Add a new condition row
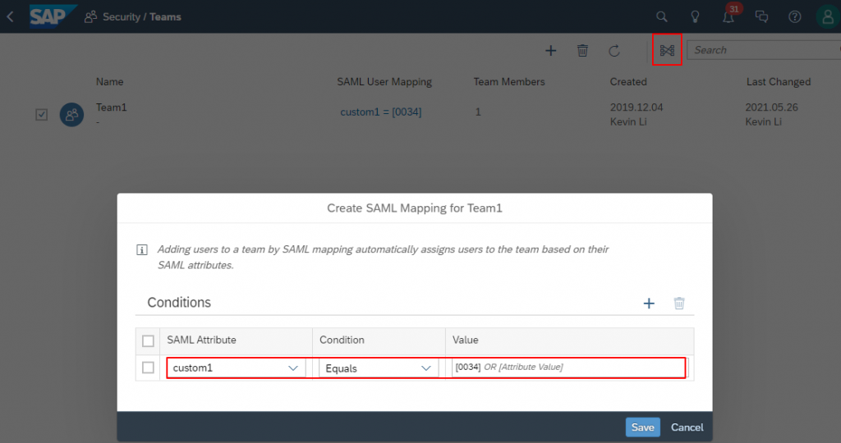Viewport: 841px width, 443px height. (649, 304)
